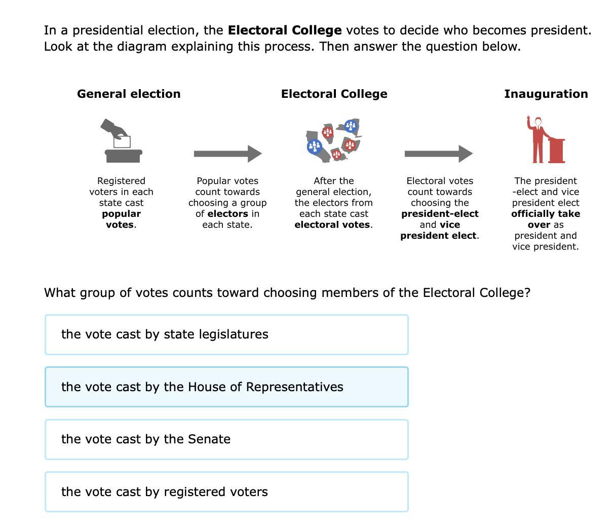Click the Electoral College states map icon
This screenshot has width=615, height=529.
coord(334,141)
